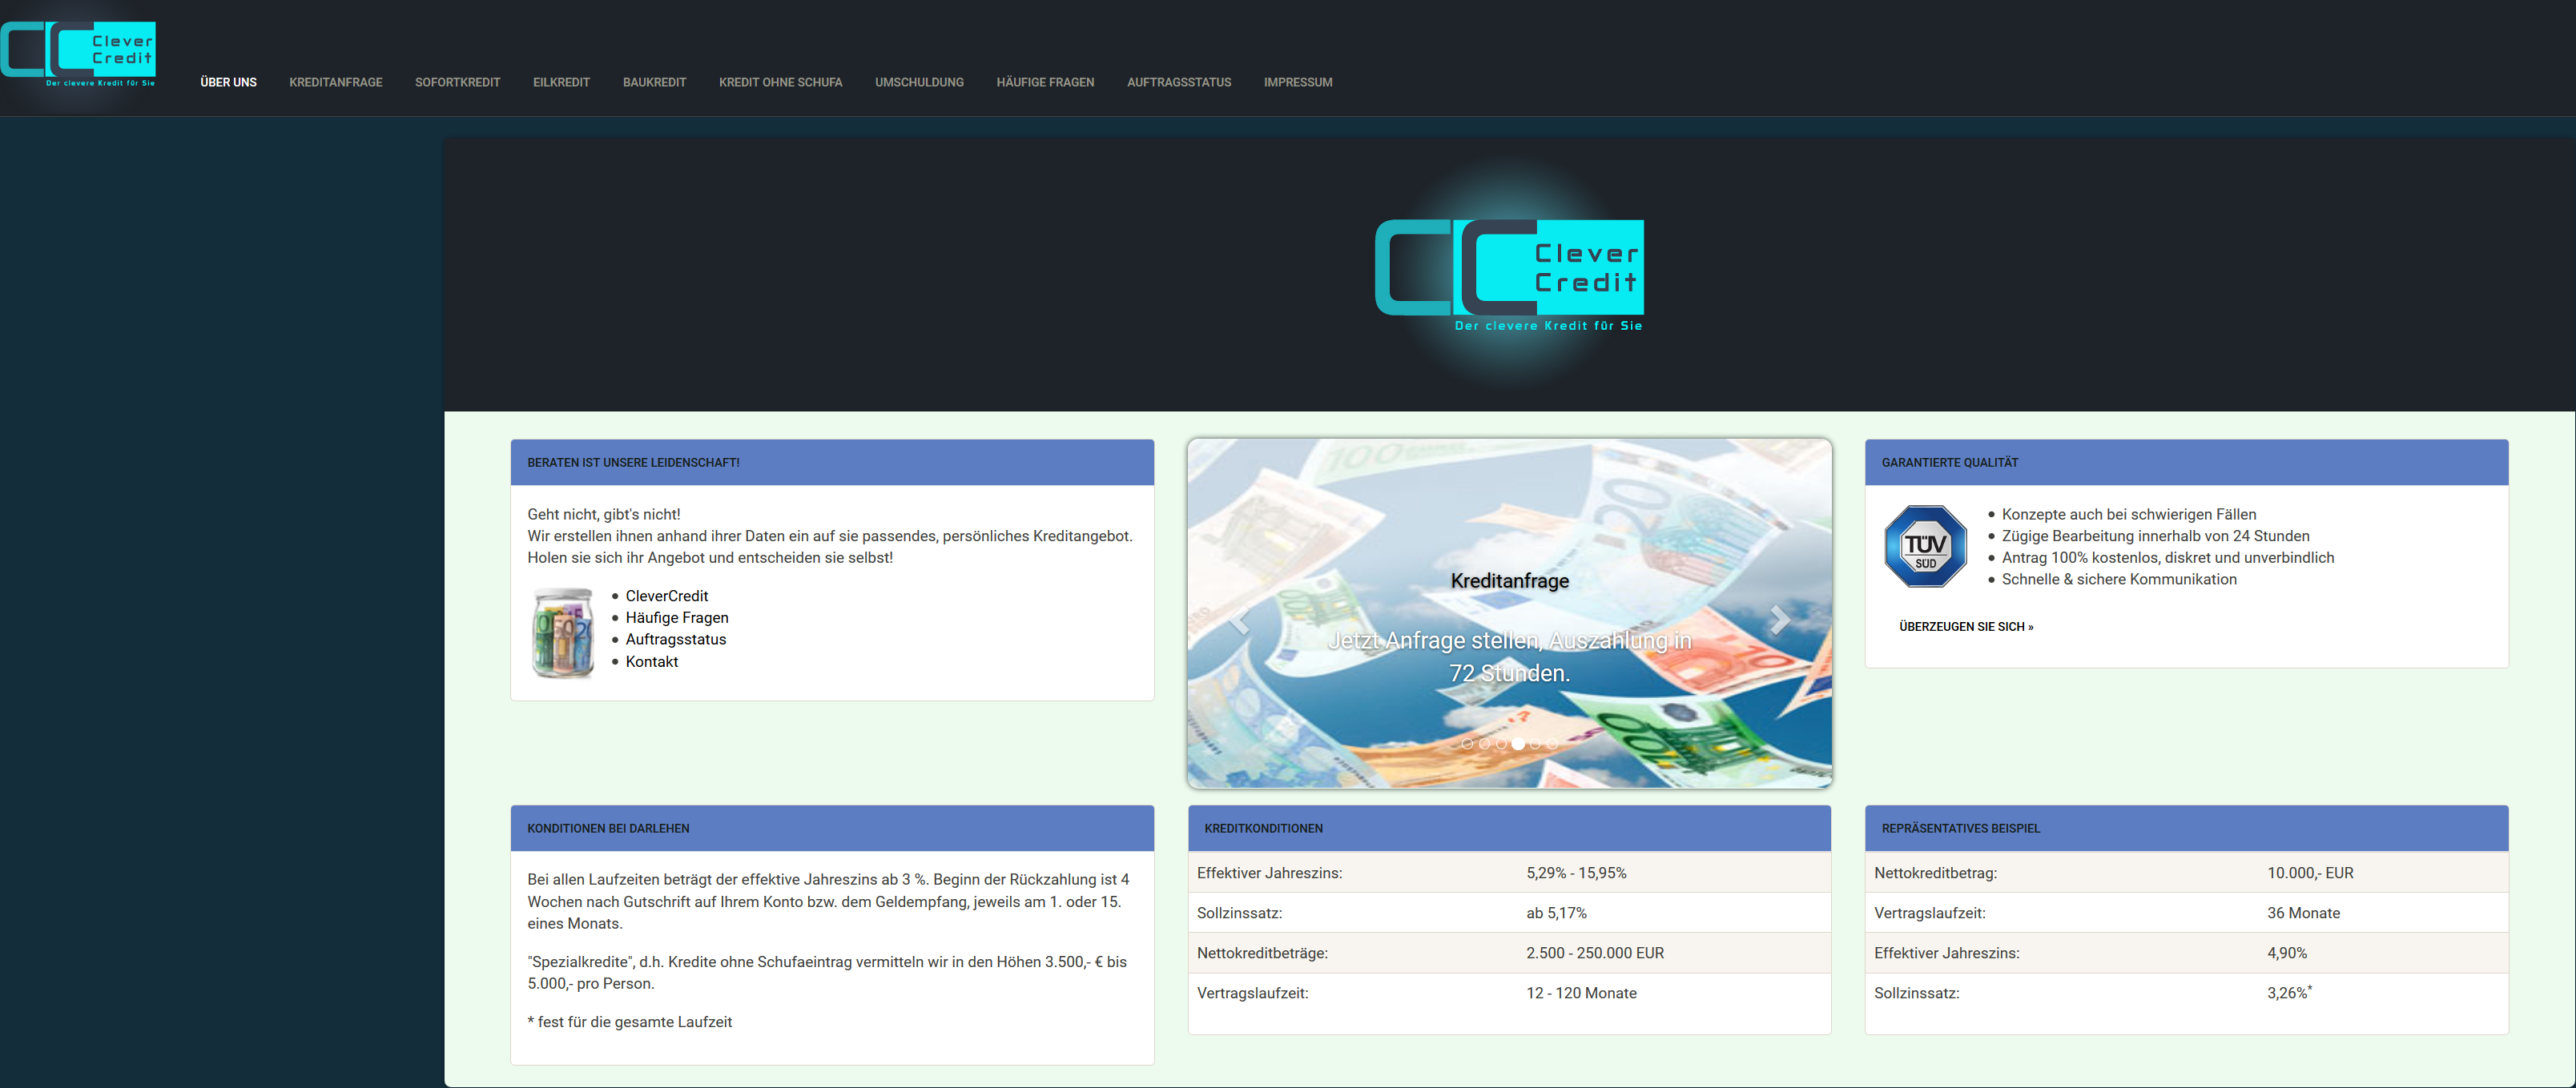
Task: Click 'Schnelle & sichere Kommunikation' bullet
Action: (2118, 579)
